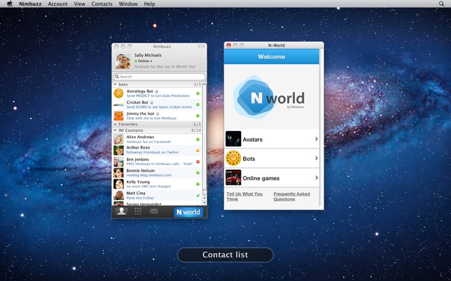
Task: Click the chevron on Bots row
Action: coord(316,158)
